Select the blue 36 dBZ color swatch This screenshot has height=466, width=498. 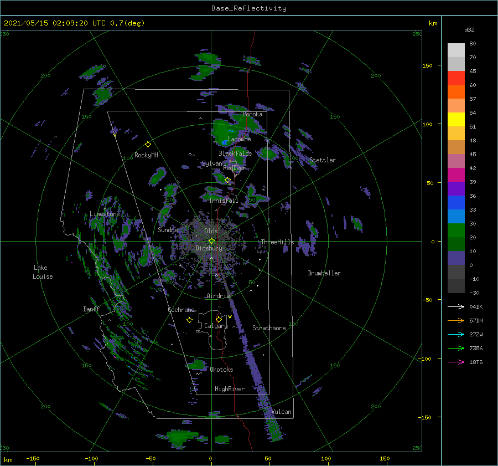click(x=456, y=202)
